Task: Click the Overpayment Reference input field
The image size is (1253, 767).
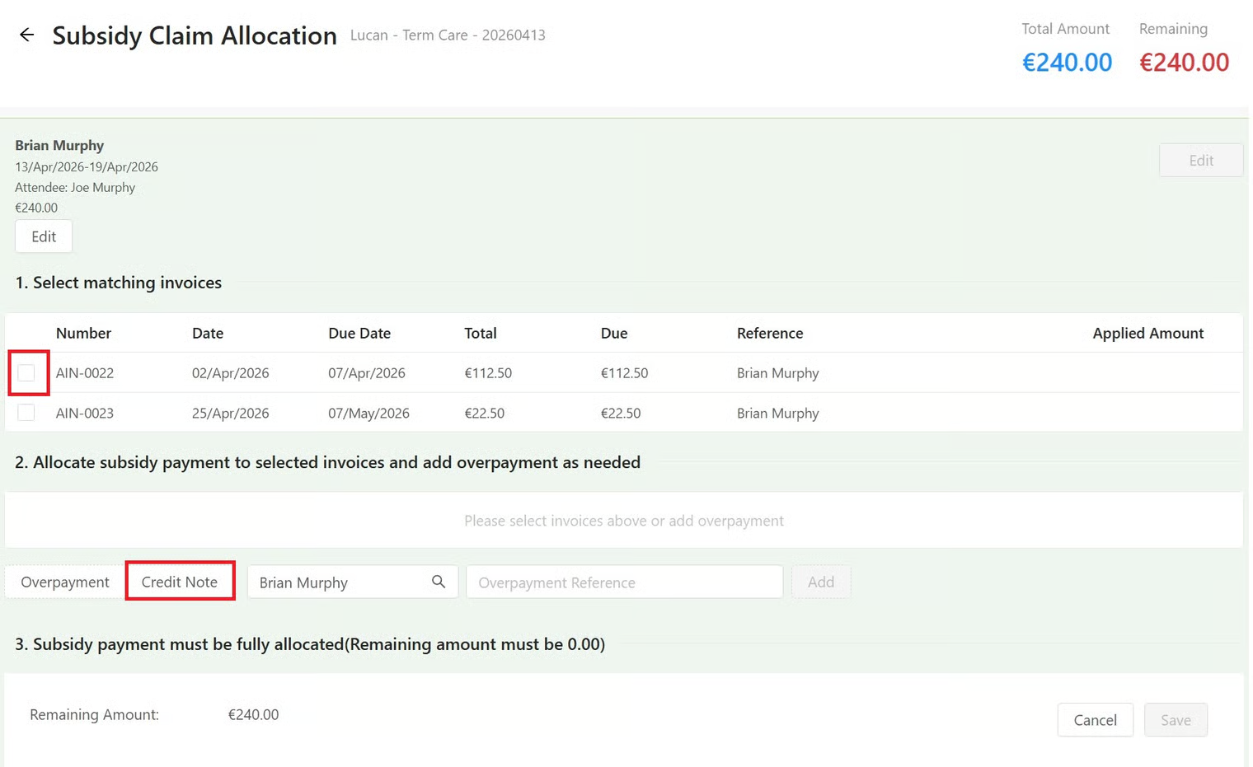Action: click(x=624, y=582)
